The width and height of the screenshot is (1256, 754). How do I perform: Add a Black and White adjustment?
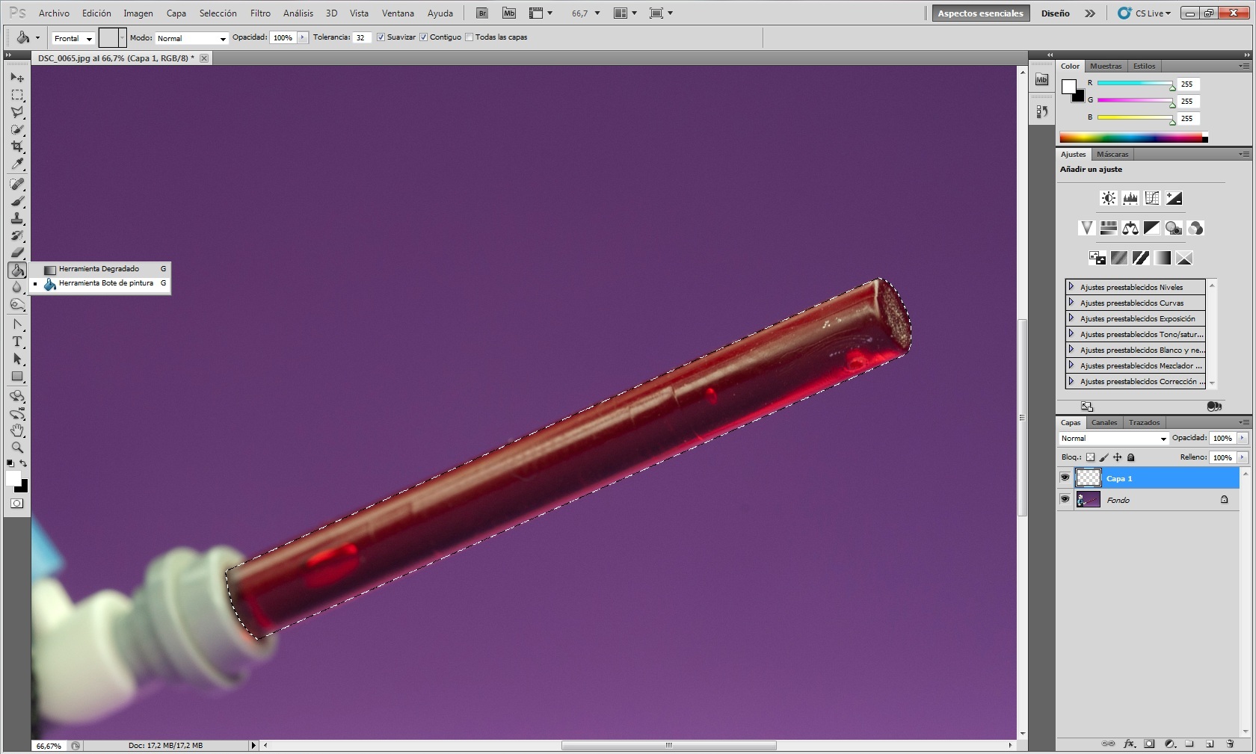[x=1151, y=229]
